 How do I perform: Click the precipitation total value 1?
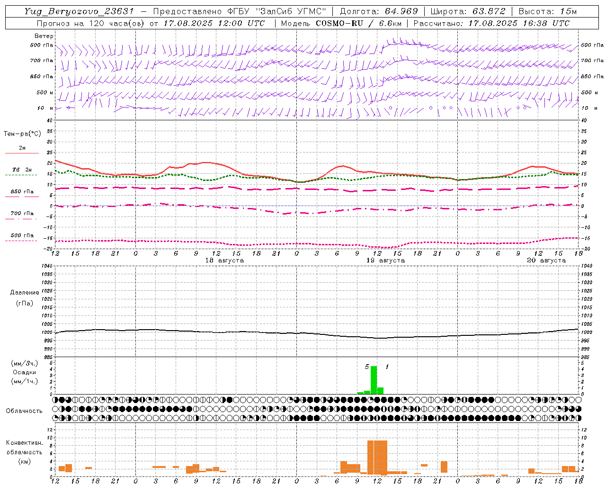click(387, 367)
